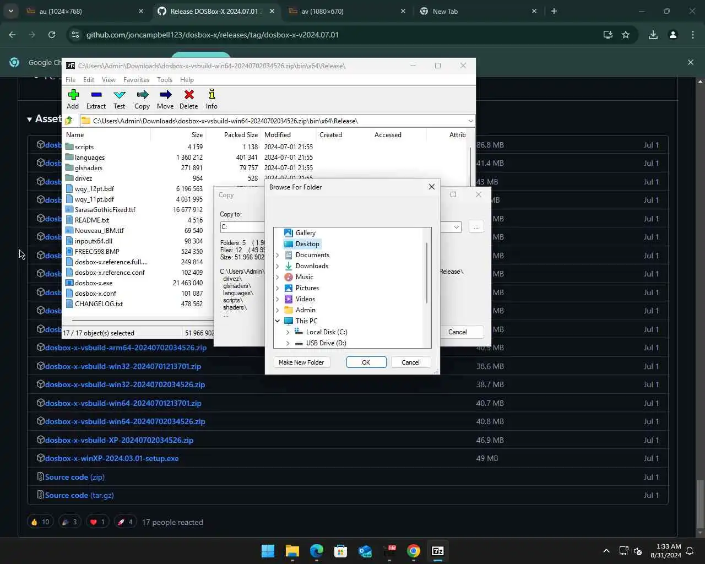The width and height of the screenshot is (705, 564).
Task: Open the notification bell in the taskbar
Action: [690, 551]
